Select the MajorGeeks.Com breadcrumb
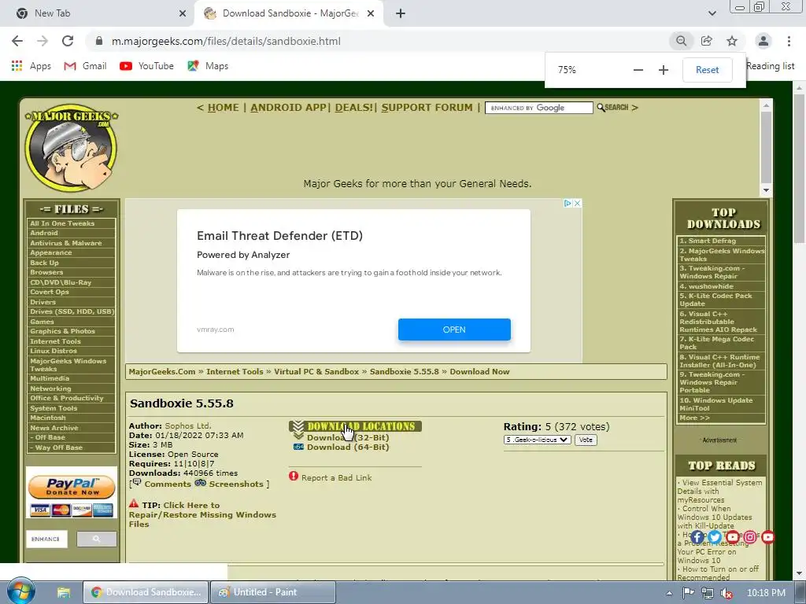Image resolution: width=806 pixels, height=604 pixels. tap(162, 371)
